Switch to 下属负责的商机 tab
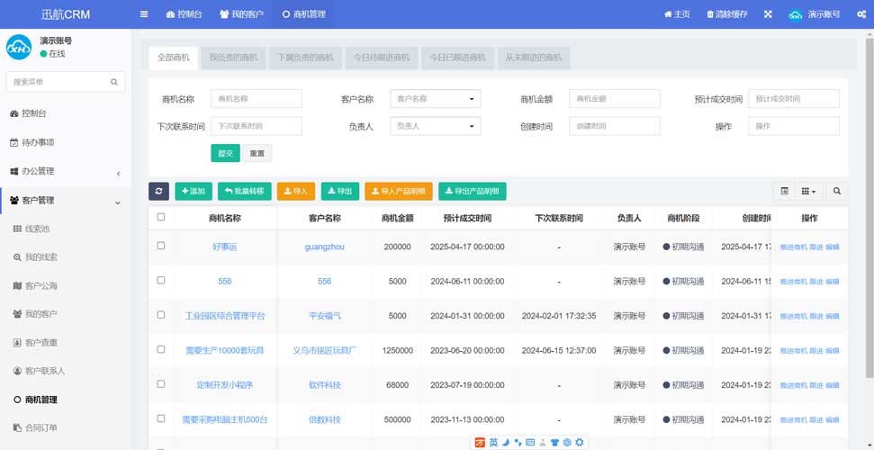The image size is (874, 450). point(305,58)
